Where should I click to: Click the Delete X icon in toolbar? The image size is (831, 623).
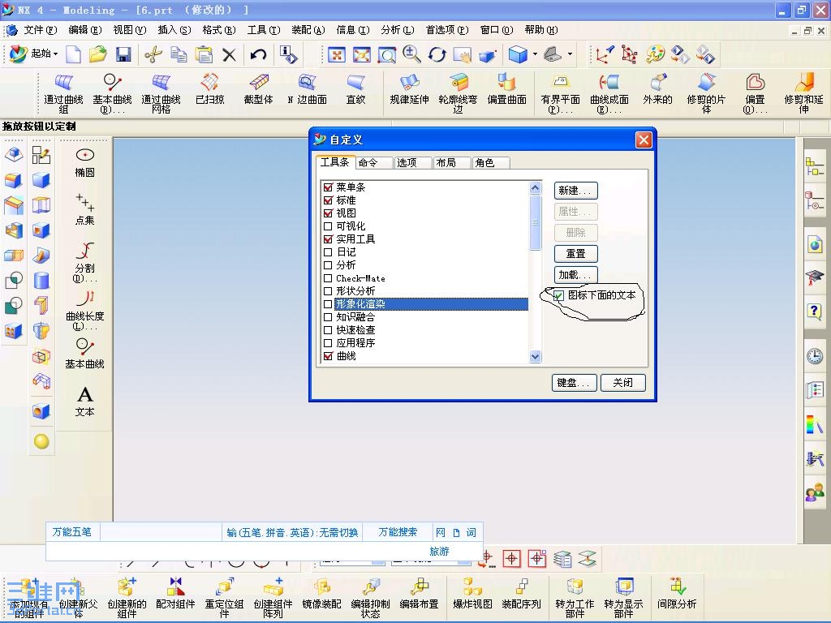click(229, 54)
